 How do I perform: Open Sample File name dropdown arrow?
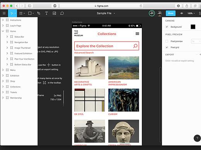click(114, 13)
